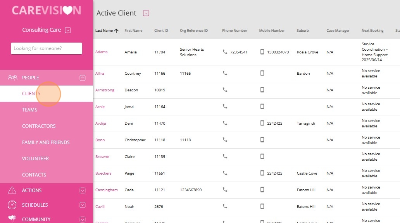Sort by the Last Name column arrow
Image resolution: width=400 pixels, height=223 pixels.
[x=116, y=31]
